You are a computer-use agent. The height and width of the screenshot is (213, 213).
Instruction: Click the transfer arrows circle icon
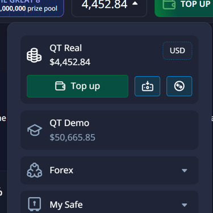pos(179,86)
